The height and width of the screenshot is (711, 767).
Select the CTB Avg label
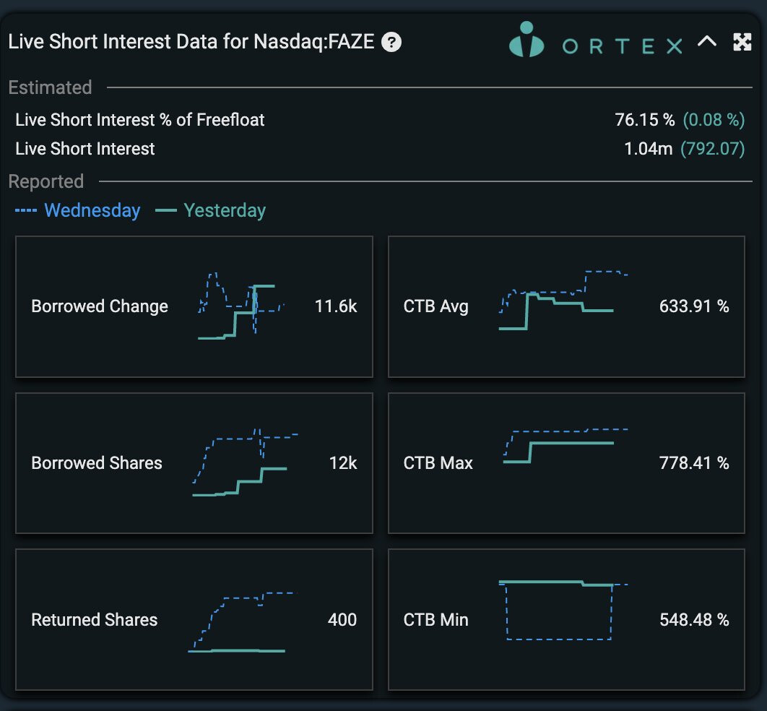(x=435, y=306)
